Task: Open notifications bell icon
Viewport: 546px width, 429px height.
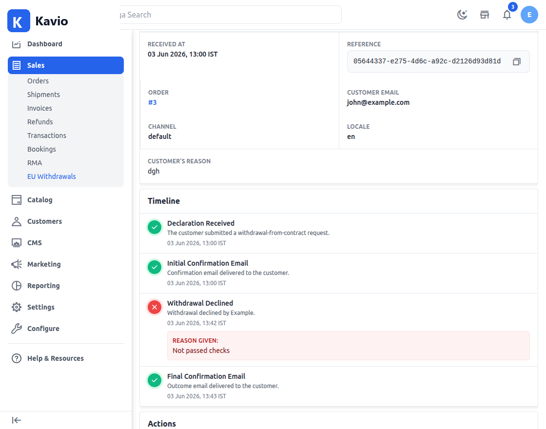Action: 507,15
